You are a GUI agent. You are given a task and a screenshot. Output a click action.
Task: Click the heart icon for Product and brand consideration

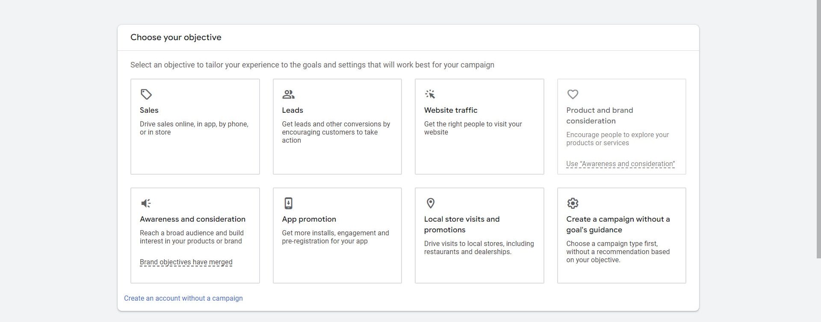point(573,94)
